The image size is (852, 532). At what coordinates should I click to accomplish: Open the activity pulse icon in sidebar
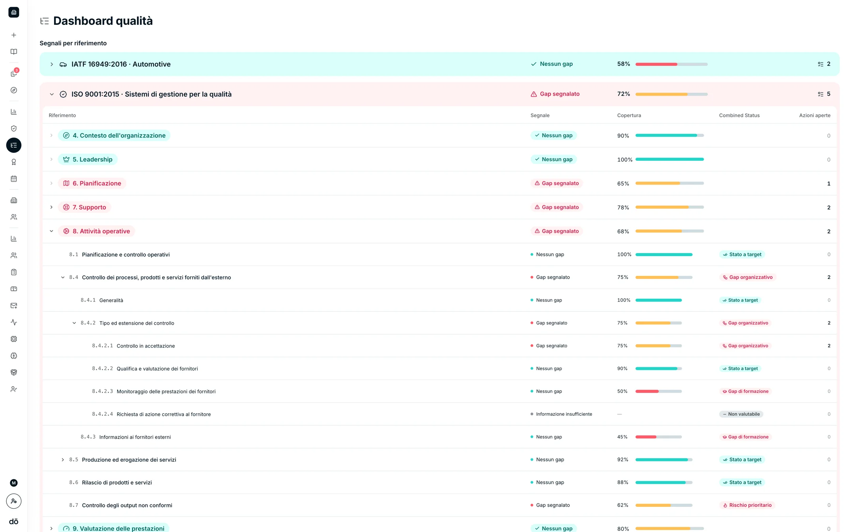(14, 322)
